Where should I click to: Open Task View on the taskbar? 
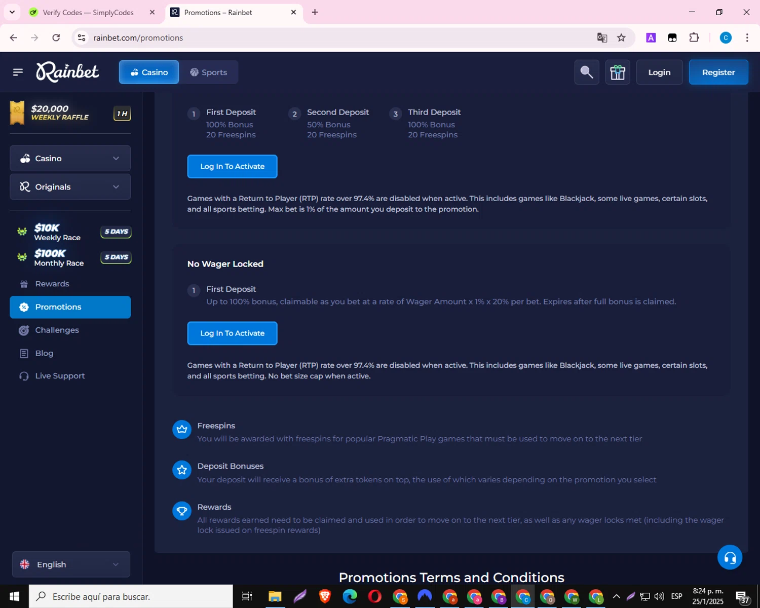pyautogui.click(x=247, y=596)
